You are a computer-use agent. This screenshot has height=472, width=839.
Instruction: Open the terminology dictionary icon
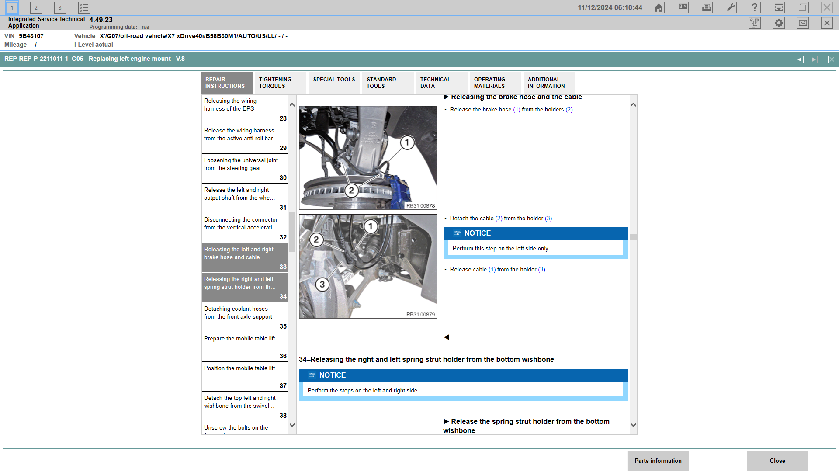click(x=683, y=7)
